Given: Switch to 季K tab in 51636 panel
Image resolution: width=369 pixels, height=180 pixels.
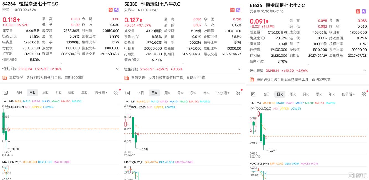Looking at the screenshot, I should (319, 94).
